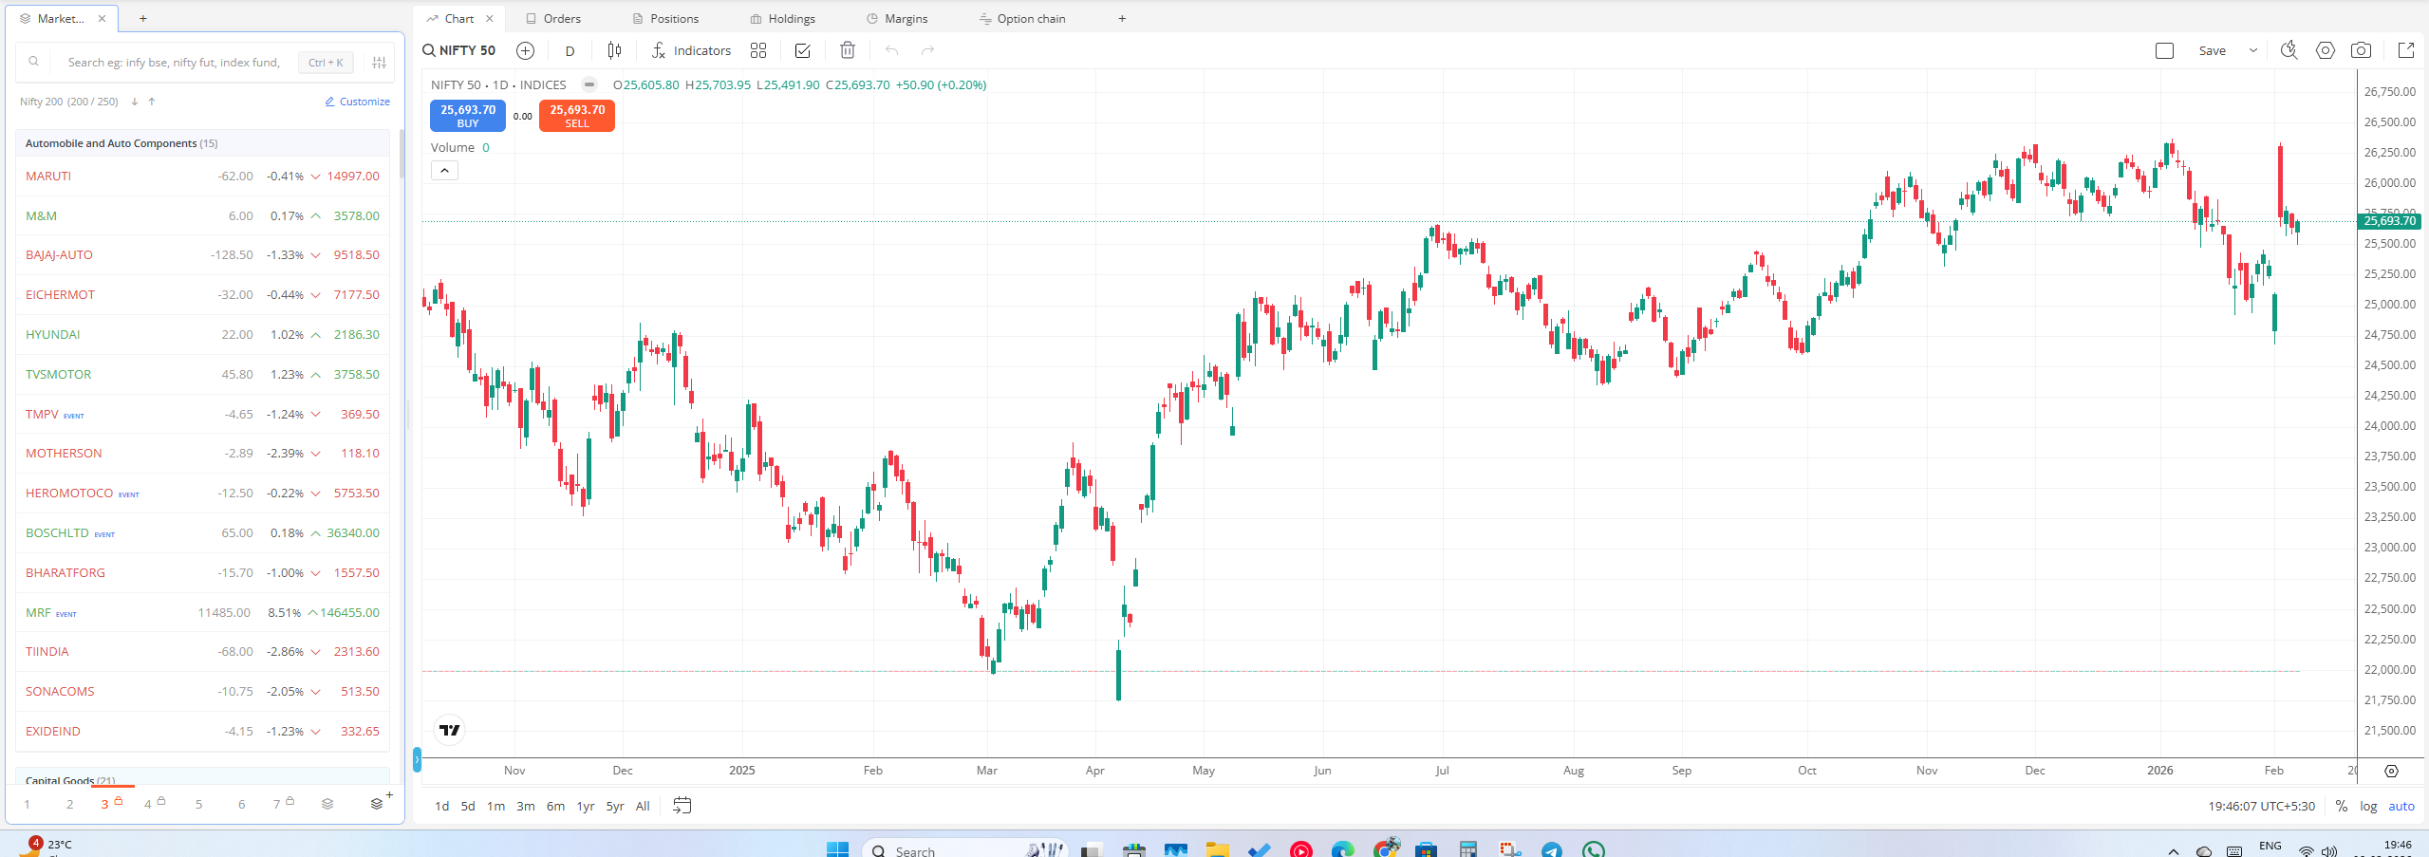Take a chart snapshot with camera icon
2429x857 pixels.
point(2360,50)
